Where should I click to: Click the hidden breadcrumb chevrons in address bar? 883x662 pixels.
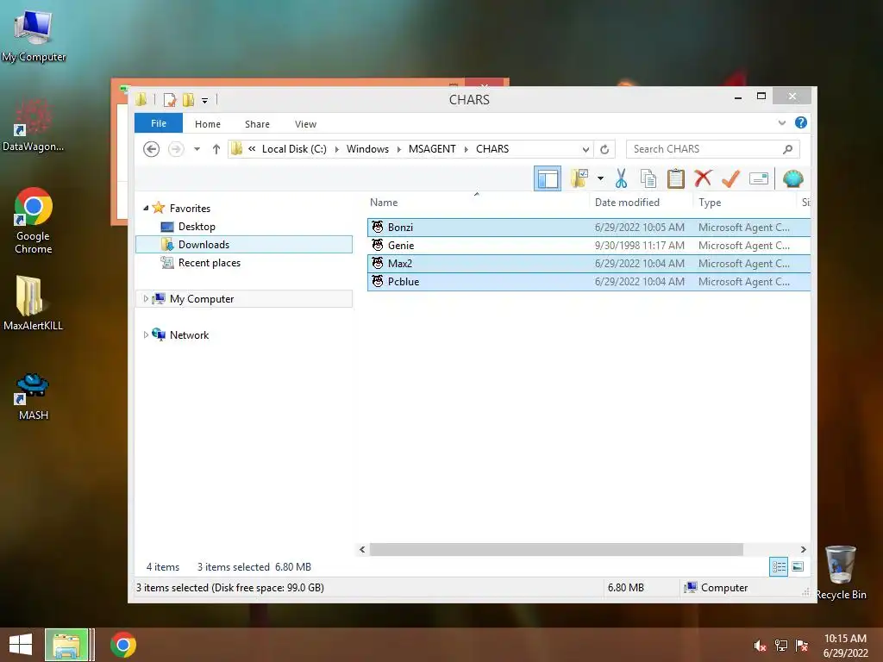pos(252,148)
